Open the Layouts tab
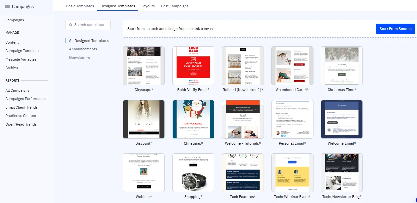 pos(148,6)
